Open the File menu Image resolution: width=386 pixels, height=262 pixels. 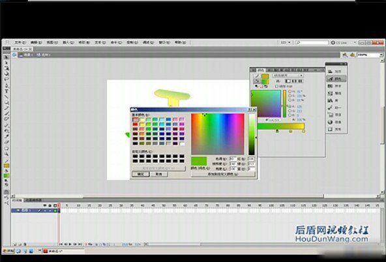click(20, 42)
